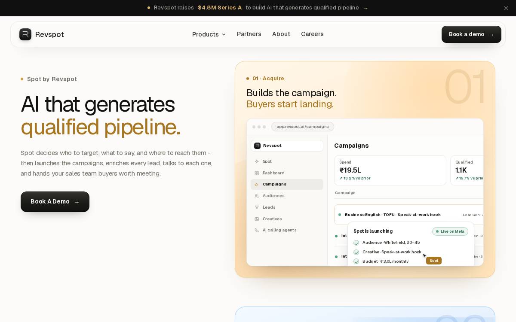Click the Spot is launching title
This screenshot has width=516, height=322.
coord(373,231)
